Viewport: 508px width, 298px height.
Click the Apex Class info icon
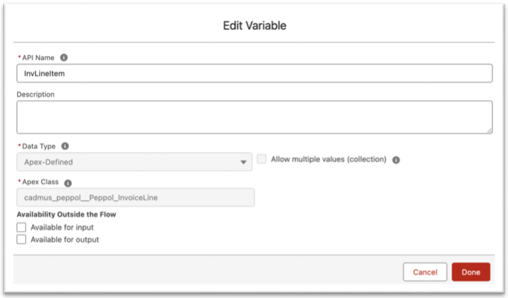(68, 183)
